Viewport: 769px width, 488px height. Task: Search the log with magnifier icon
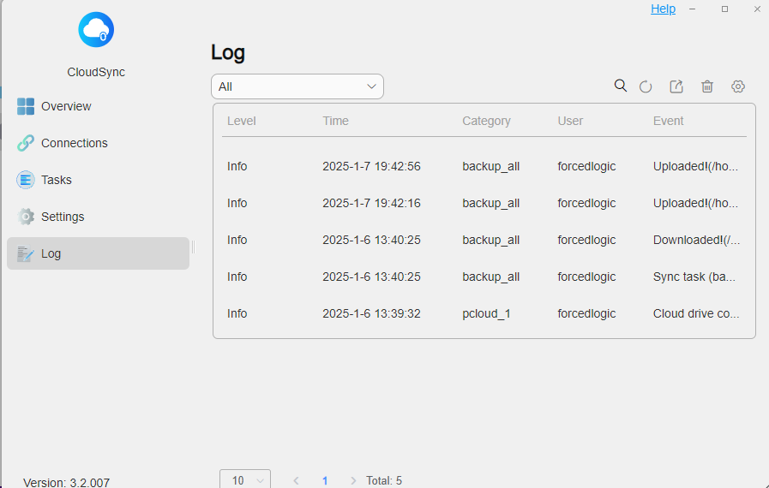click(x=621, y=86)
